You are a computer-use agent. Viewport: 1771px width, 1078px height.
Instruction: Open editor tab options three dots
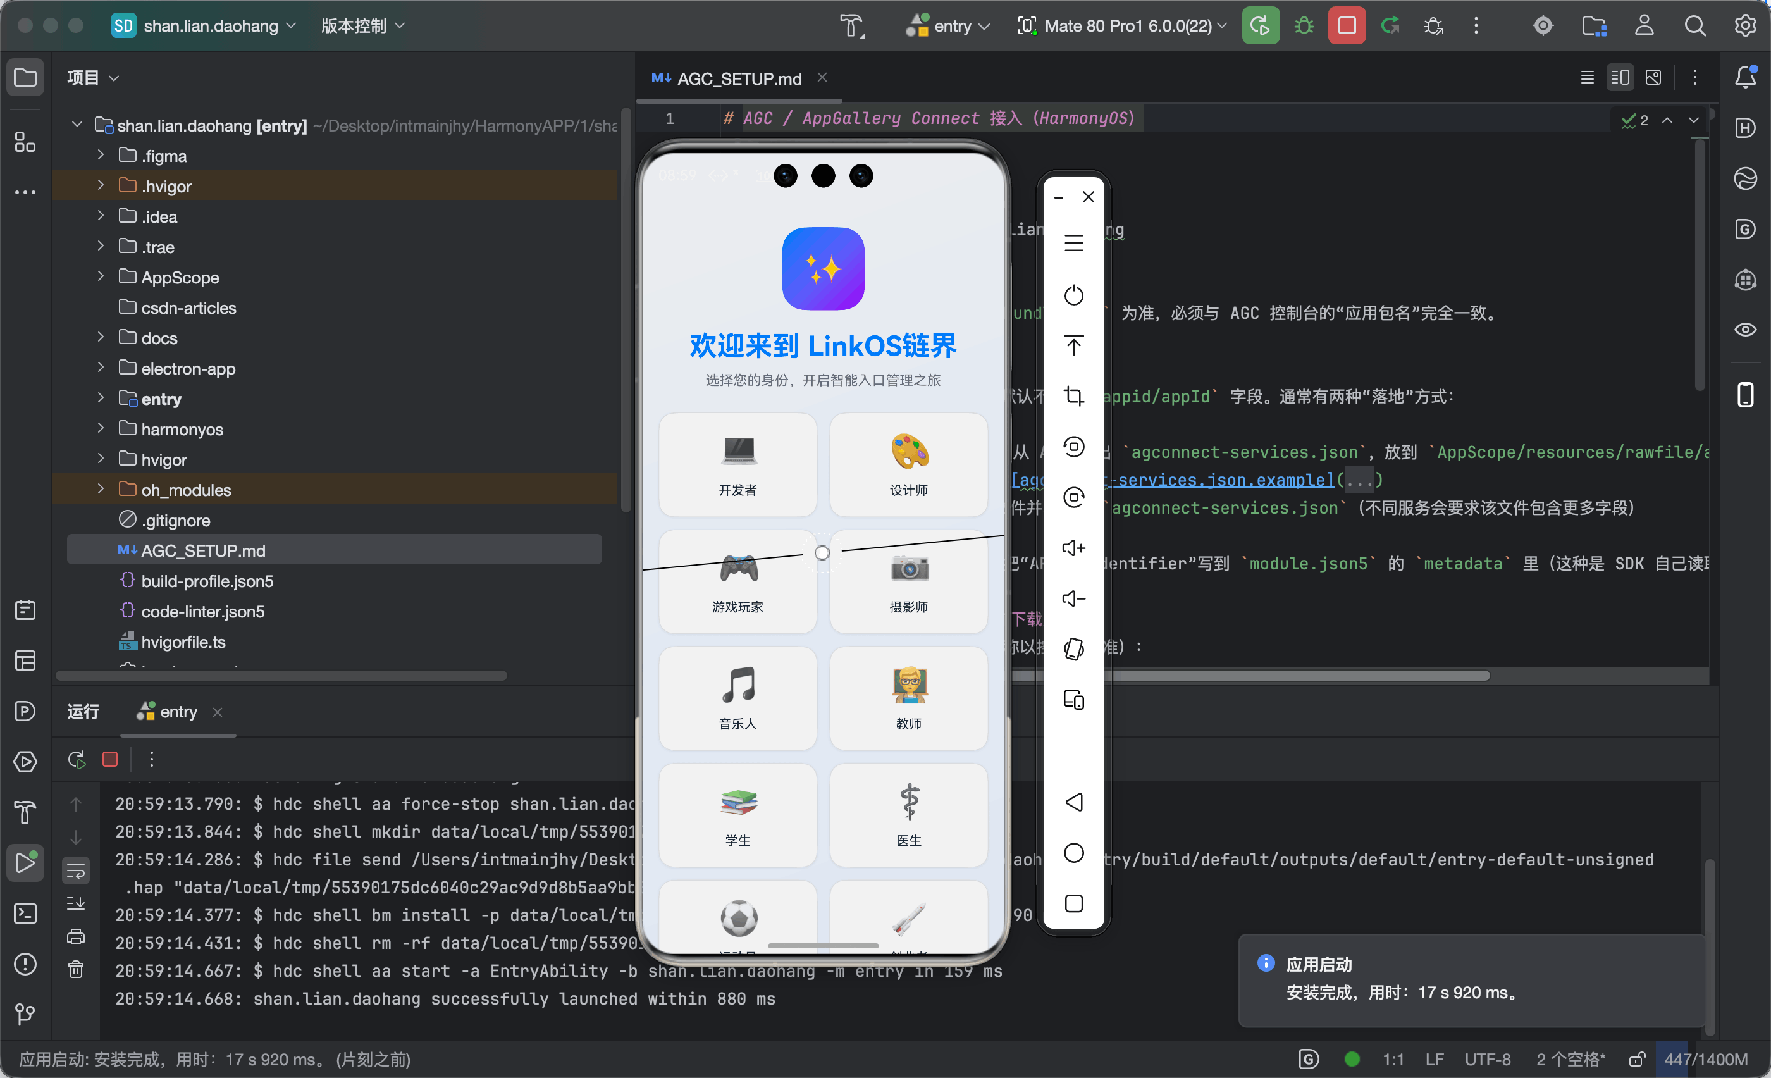pos(1695,77)
